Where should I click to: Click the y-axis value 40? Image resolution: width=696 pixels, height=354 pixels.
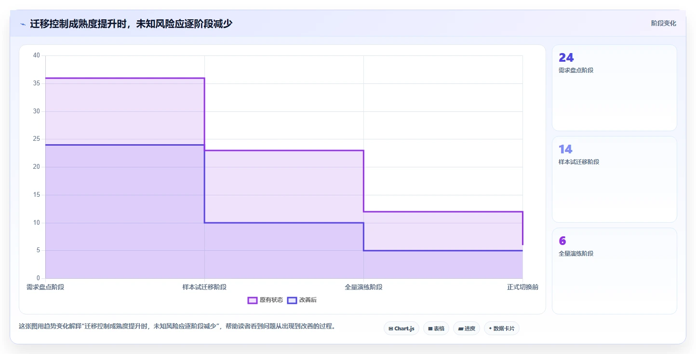point(37,55)
